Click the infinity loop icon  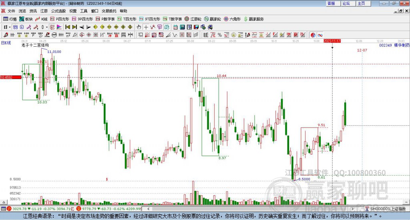click(x=320, y=35)
